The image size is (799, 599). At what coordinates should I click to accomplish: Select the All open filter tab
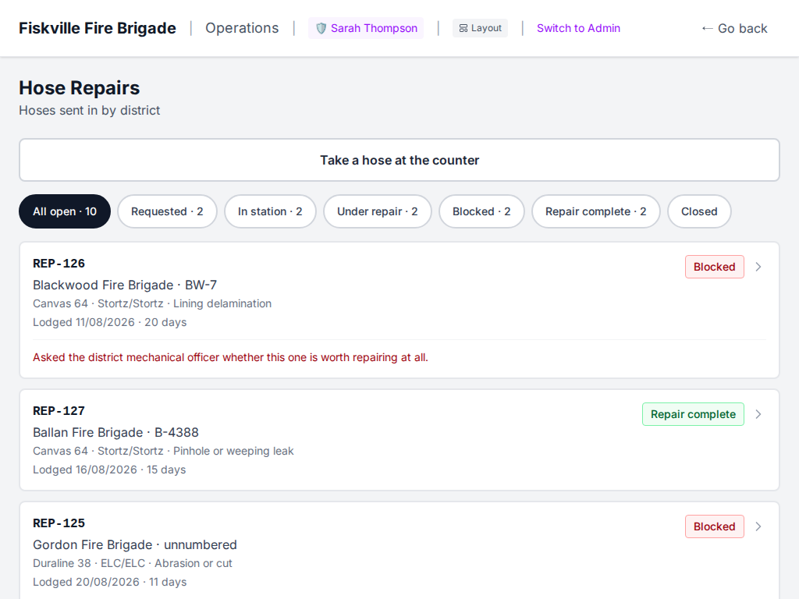point(65,211)
